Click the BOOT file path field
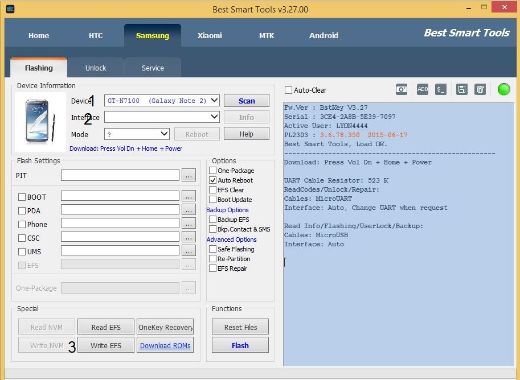 click(x=120, y=196)
